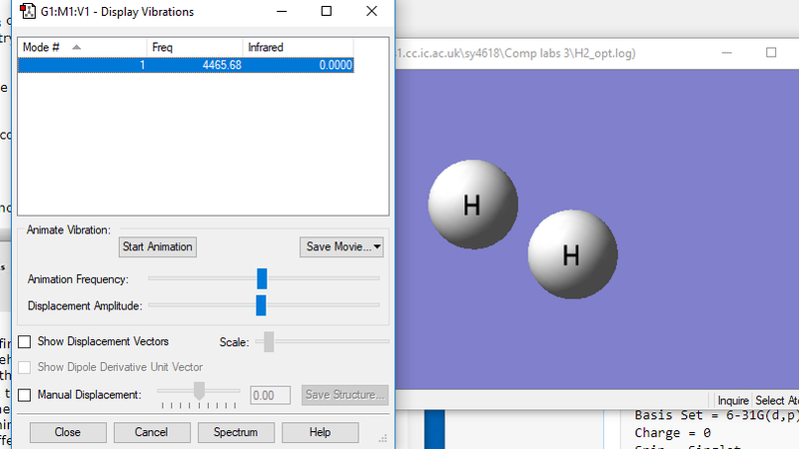Click the Scale slider handle
799x449 pixels.
[x=269, y=341]
